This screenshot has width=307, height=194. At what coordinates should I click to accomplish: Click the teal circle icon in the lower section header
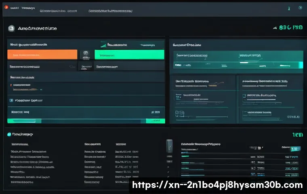pos(9,134)
